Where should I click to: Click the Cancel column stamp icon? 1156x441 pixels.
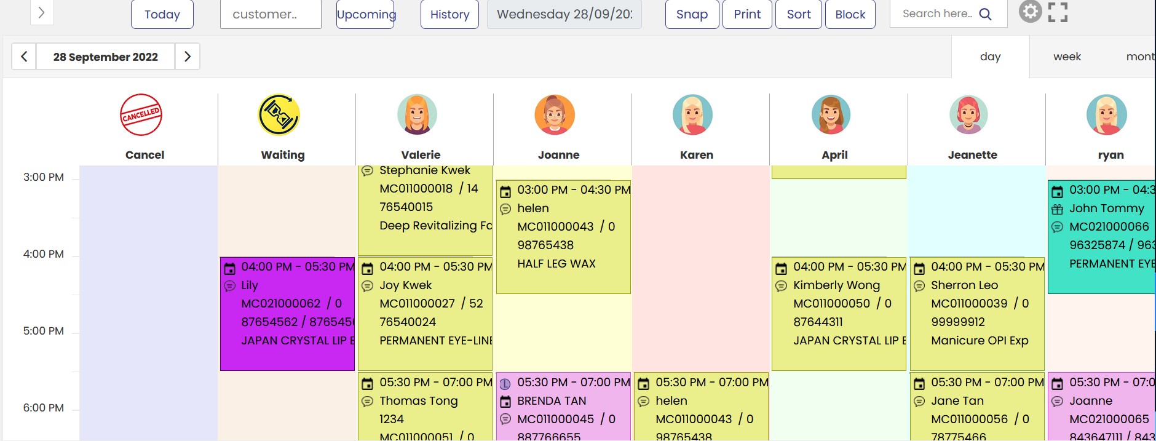141,115
